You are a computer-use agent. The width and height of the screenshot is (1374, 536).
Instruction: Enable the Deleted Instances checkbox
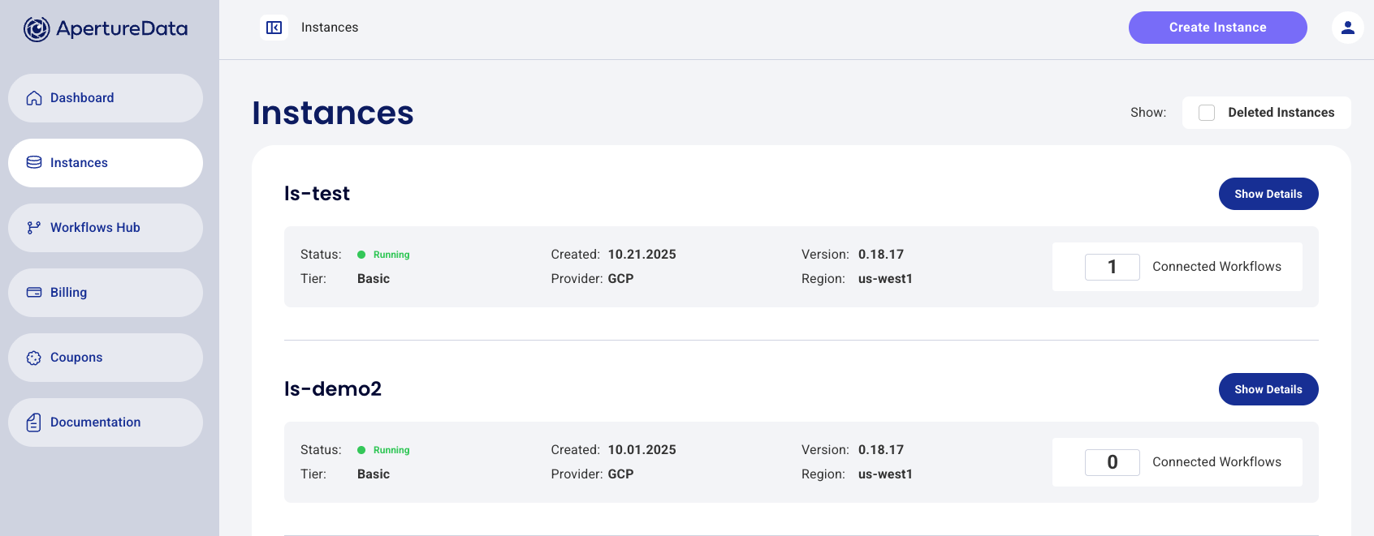point(1207,113)
